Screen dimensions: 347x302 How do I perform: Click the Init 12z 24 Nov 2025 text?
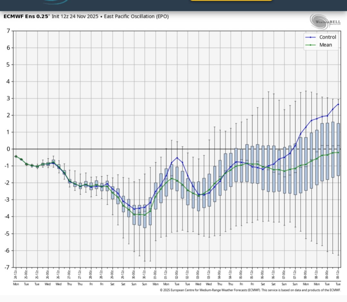pos(75,16)
